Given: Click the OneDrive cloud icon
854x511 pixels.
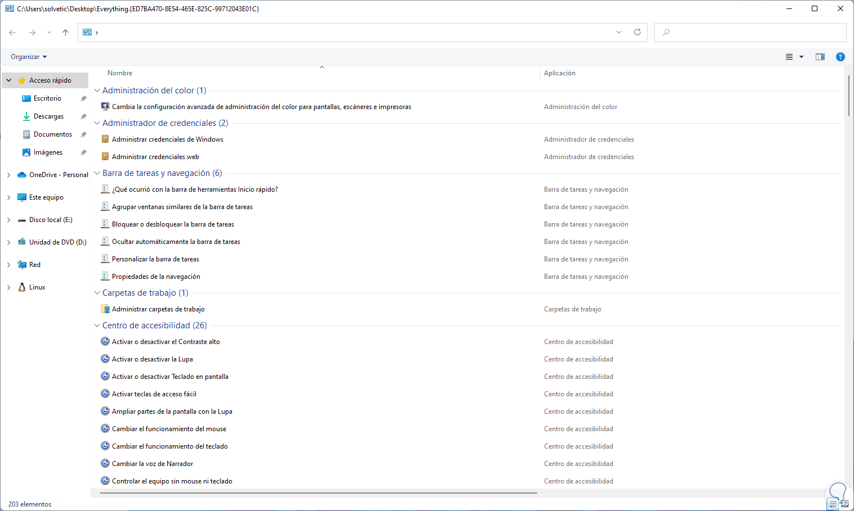Looking at the screenshot, I should (x=22, y=175).
